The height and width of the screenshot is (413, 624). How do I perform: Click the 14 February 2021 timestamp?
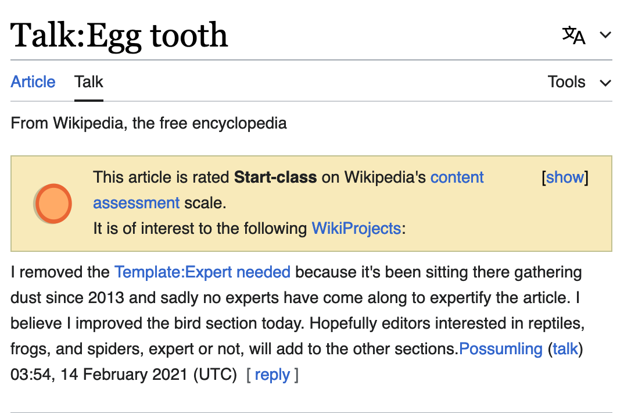point(124,375)
